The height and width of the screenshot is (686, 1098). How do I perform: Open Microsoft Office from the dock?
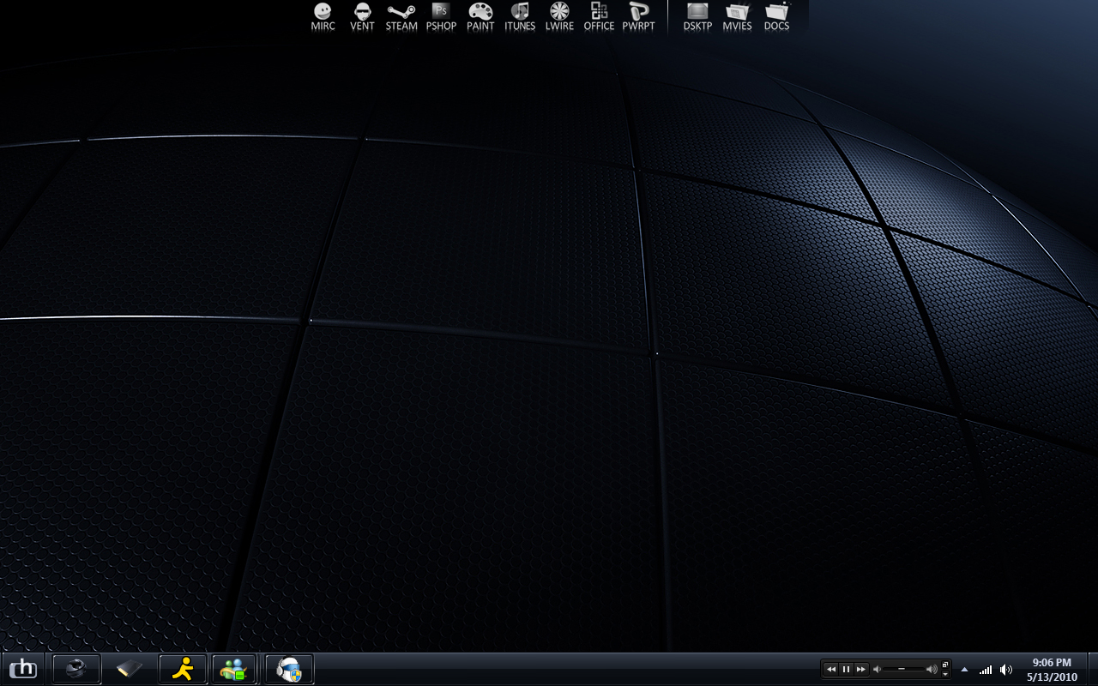click(599, 15)
